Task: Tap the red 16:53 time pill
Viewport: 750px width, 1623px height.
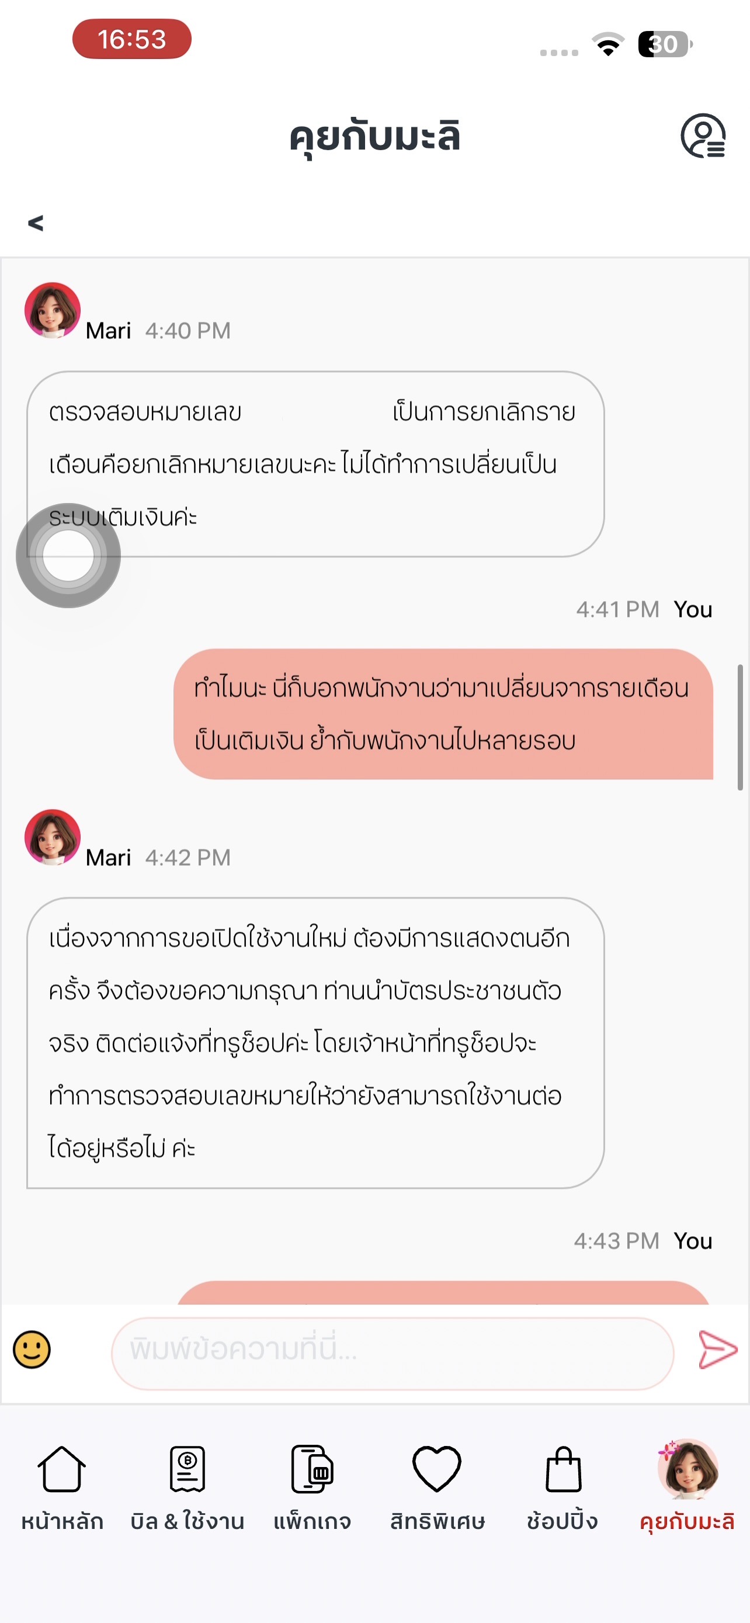Action: 131,39
